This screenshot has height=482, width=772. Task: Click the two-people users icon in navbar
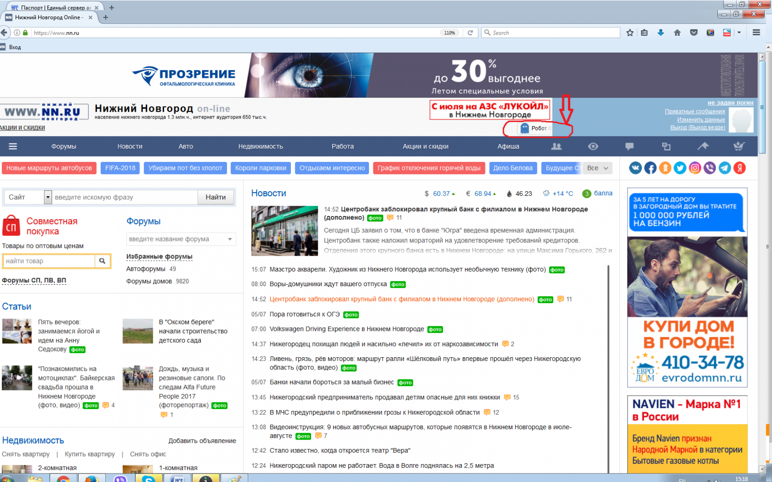click(x=556, y=146)
